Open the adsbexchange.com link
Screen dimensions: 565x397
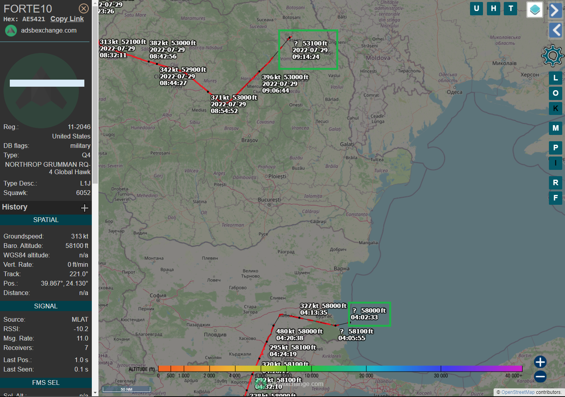tap(49, 30)
